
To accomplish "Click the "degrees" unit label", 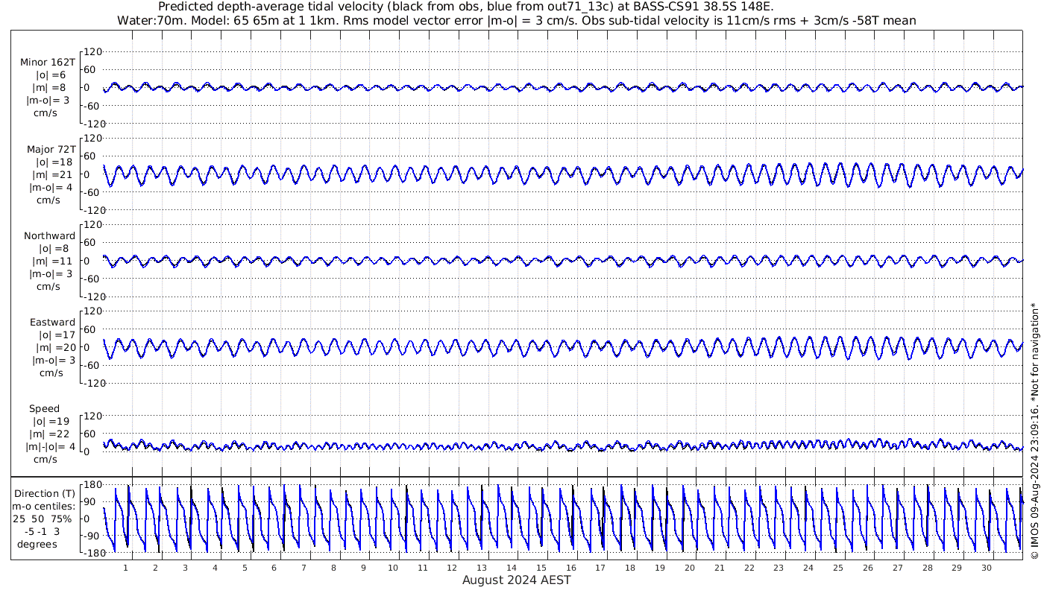I will coord(37,545).
